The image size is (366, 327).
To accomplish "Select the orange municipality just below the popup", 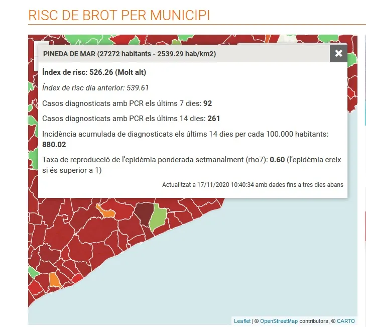I will [106, 212].
